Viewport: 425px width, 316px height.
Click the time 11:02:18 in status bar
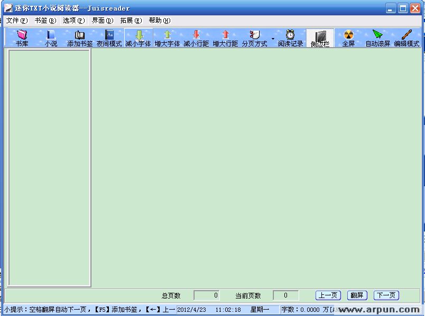tap(228, 310)
